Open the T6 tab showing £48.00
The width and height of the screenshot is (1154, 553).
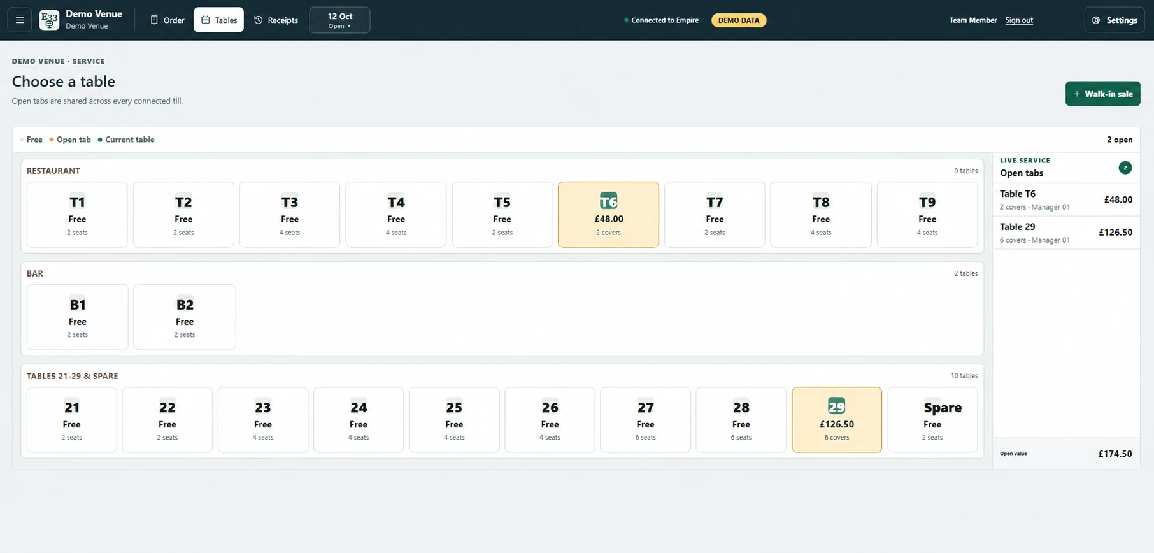(608, 215)
